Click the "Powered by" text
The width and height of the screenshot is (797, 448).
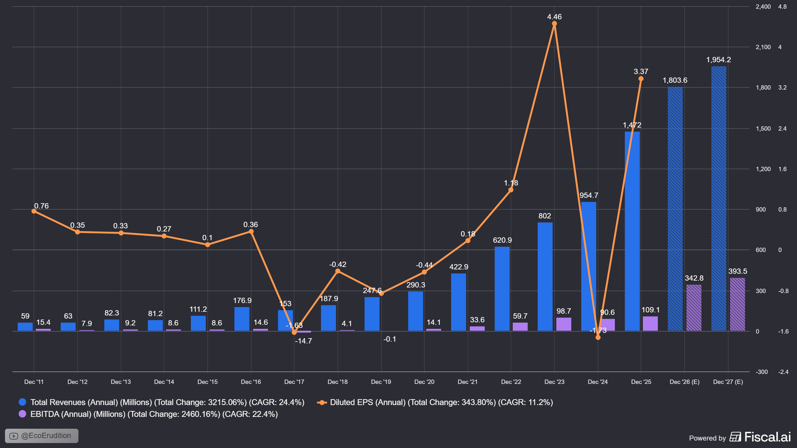pyautogui.click(x=707, y=438)
